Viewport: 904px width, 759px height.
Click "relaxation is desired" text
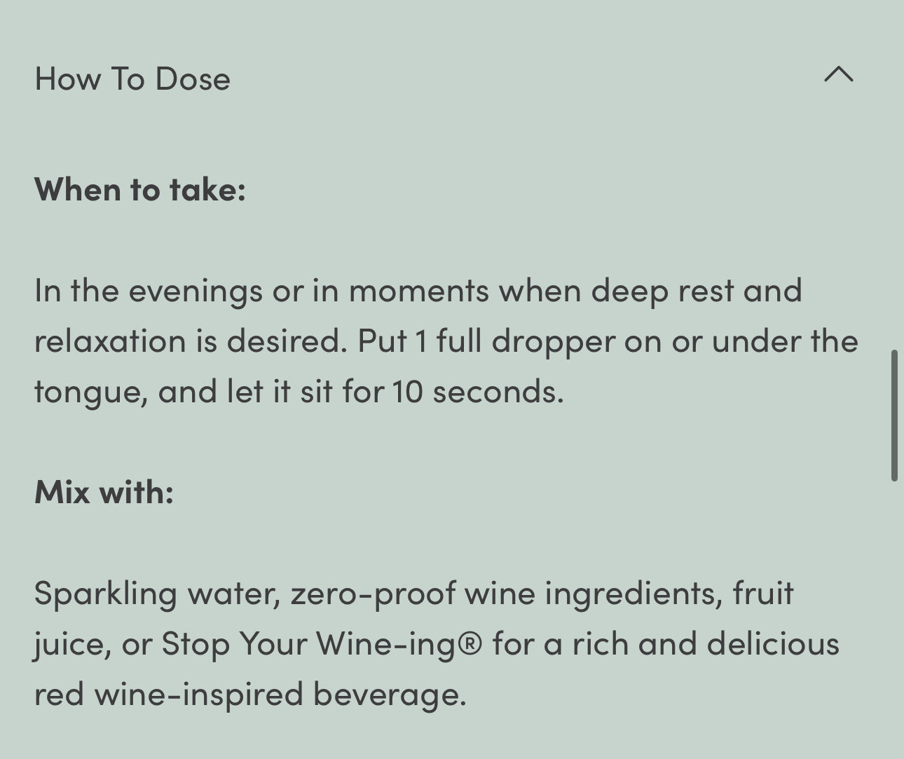191,341
